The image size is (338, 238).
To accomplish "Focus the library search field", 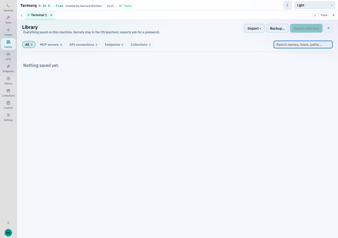I will 303,45.
